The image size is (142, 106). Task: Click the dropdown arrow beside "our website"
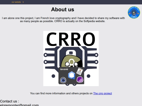tap(23, 2)
